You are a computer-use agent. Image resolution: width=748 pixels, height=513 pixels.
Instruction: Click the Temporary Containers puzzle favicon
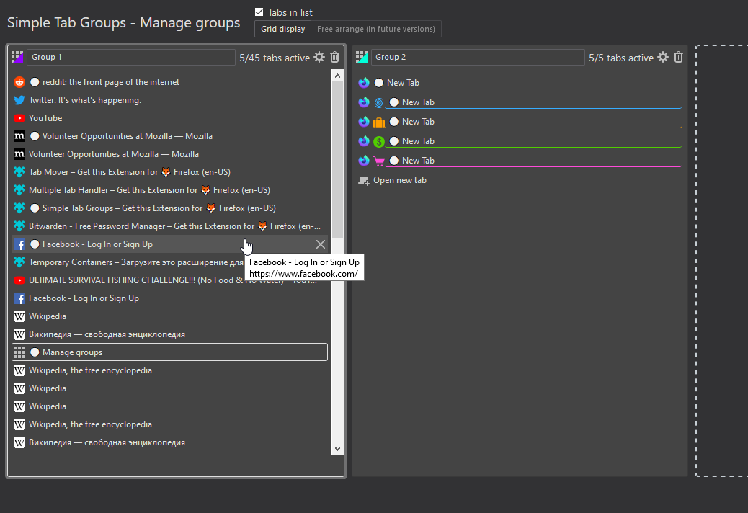(x=19, y=262)
